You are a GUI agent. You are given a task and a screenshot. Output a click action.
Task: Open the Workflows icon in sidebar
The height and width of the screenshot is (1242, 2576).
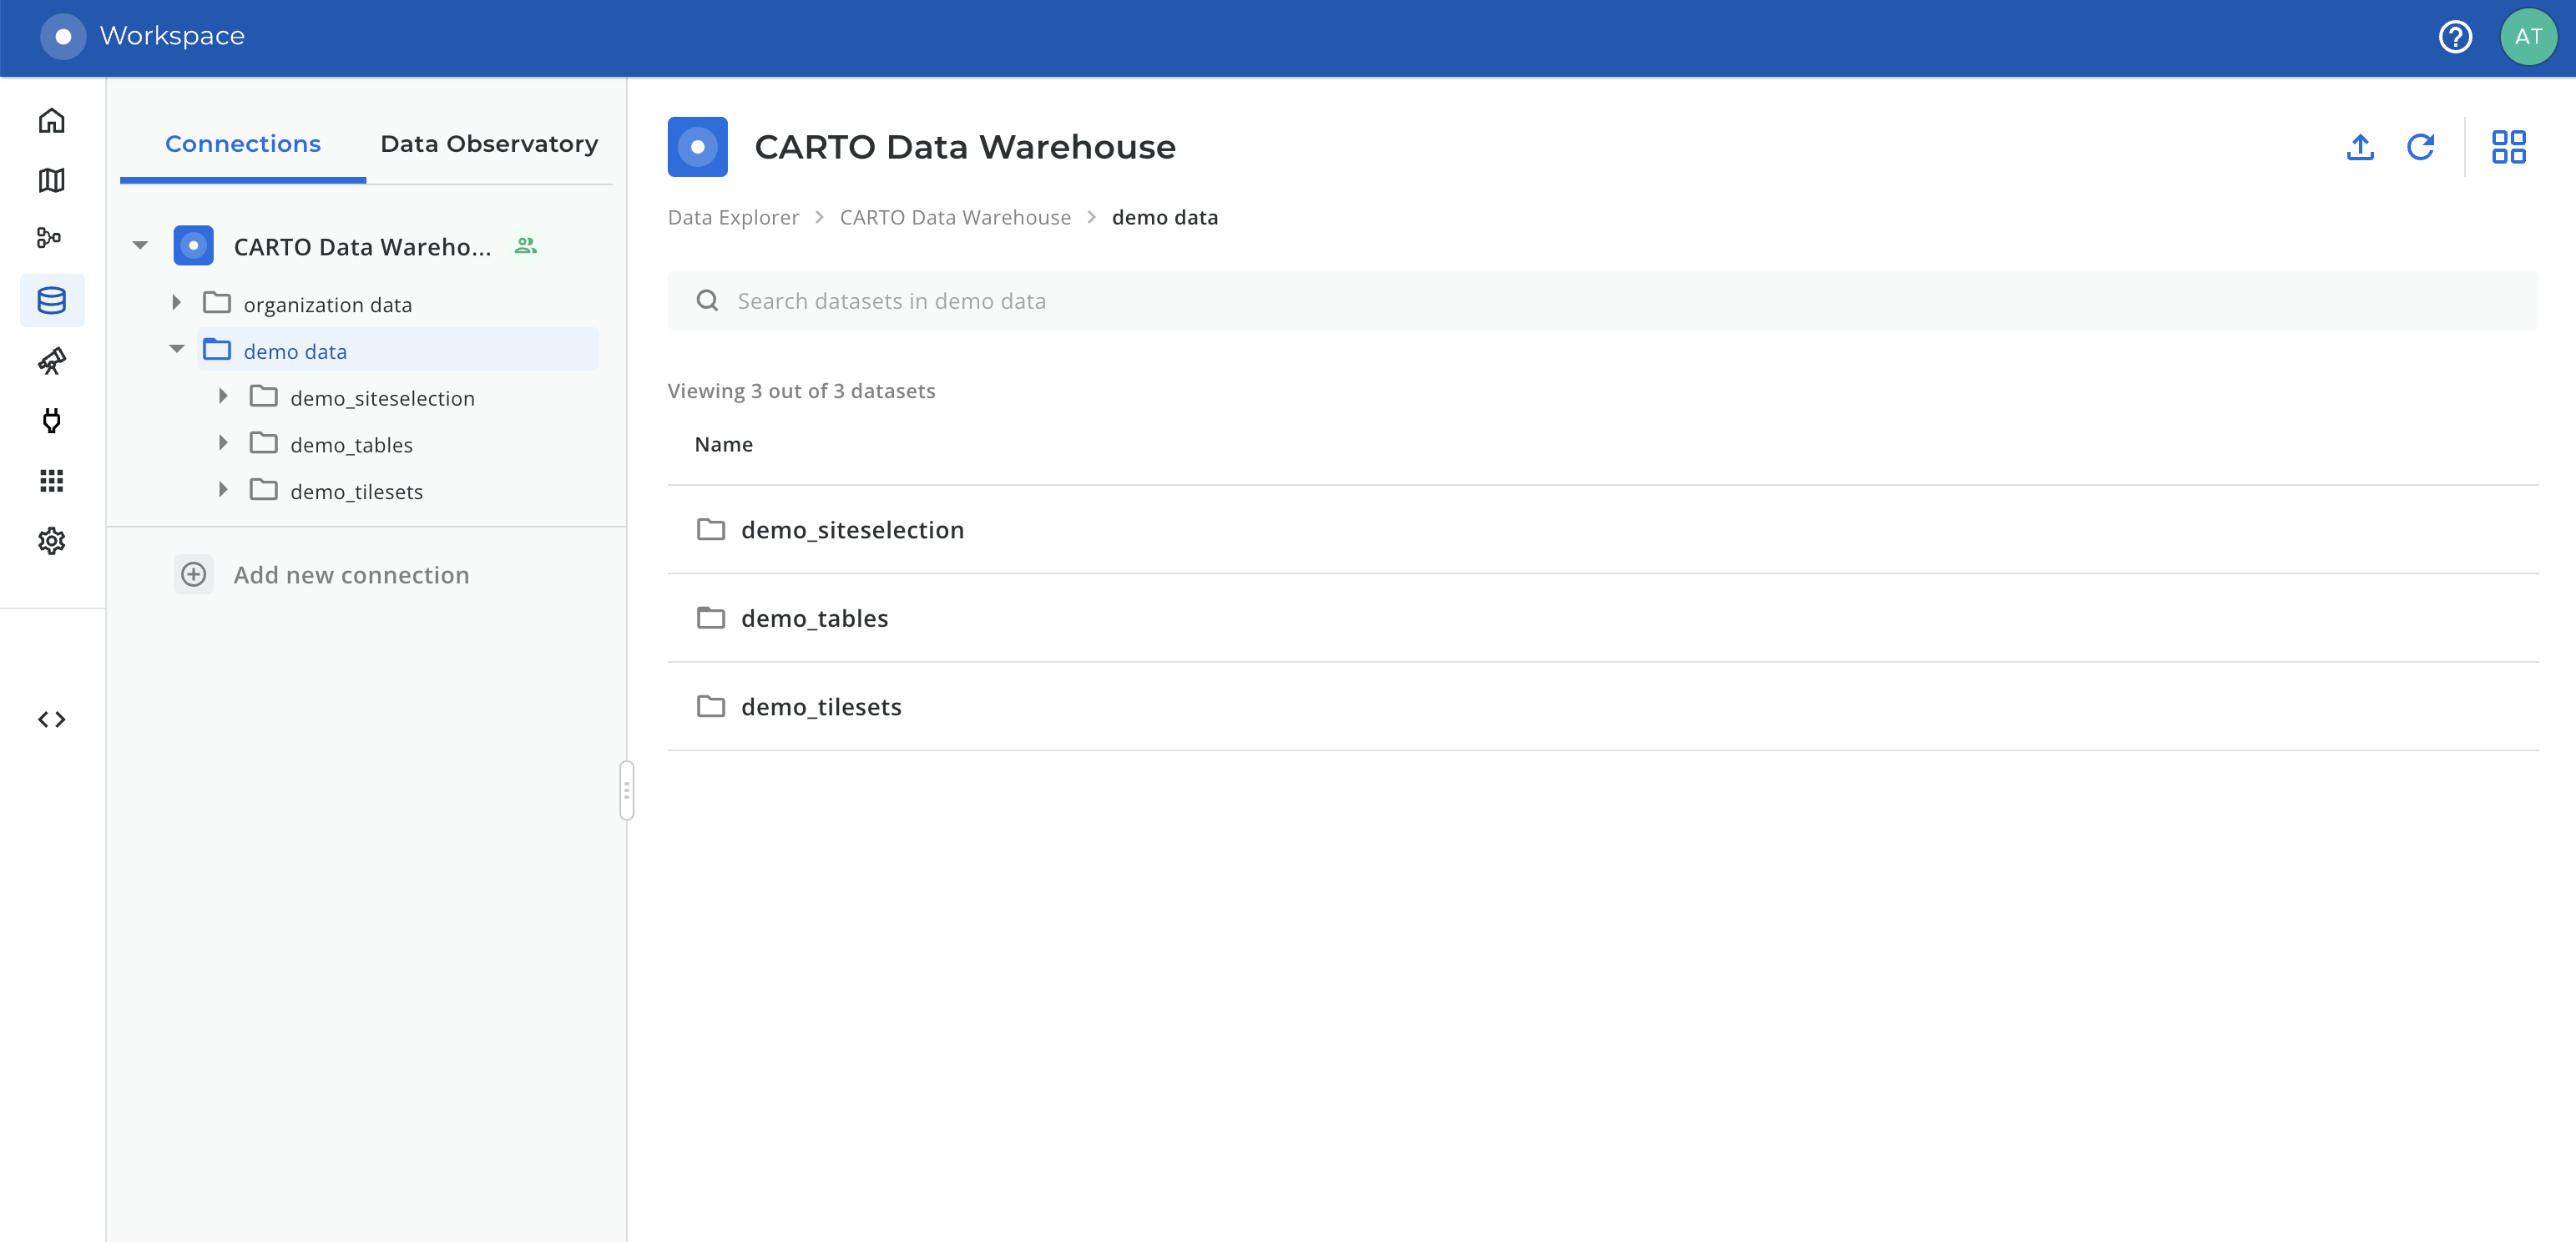pyautogui.click(x=50, y=237)
